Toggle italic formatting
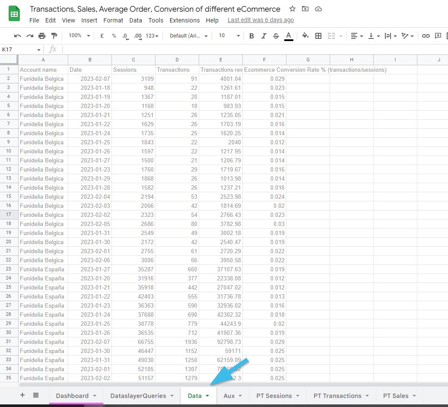 tap(264, 36)
